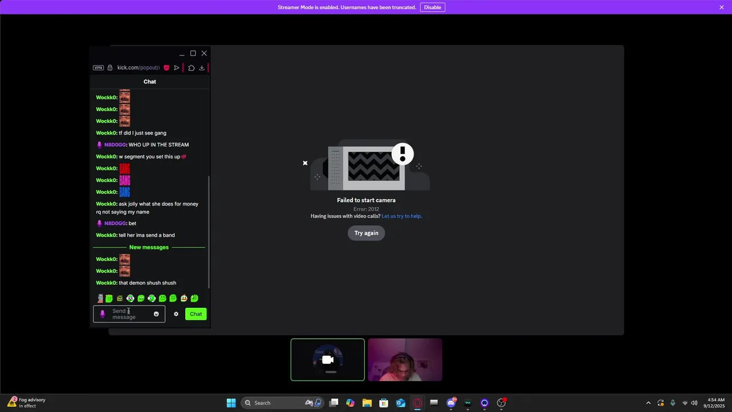Click the send/flow arrow icon in address bar

(177, 68)
